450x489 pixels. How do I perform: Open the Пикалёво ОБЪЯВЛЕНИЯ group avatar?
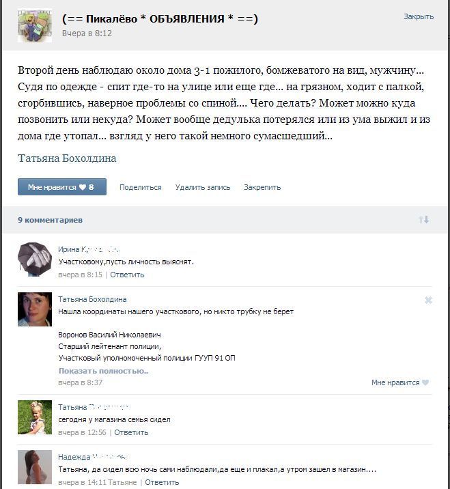pyautogui.click(x=35, y=25)
